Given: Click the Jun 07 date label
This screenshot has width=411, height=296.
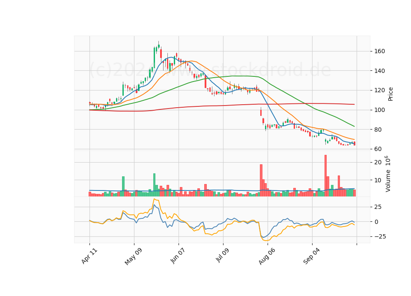Looking at the screenshot, I should click(x=178, y=256).
